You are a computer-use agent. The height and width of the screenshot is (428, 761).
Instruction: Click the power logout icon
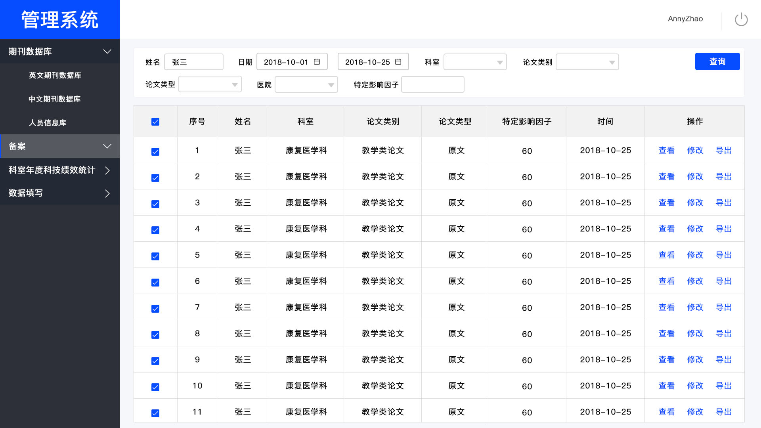[x=741, y=19]
